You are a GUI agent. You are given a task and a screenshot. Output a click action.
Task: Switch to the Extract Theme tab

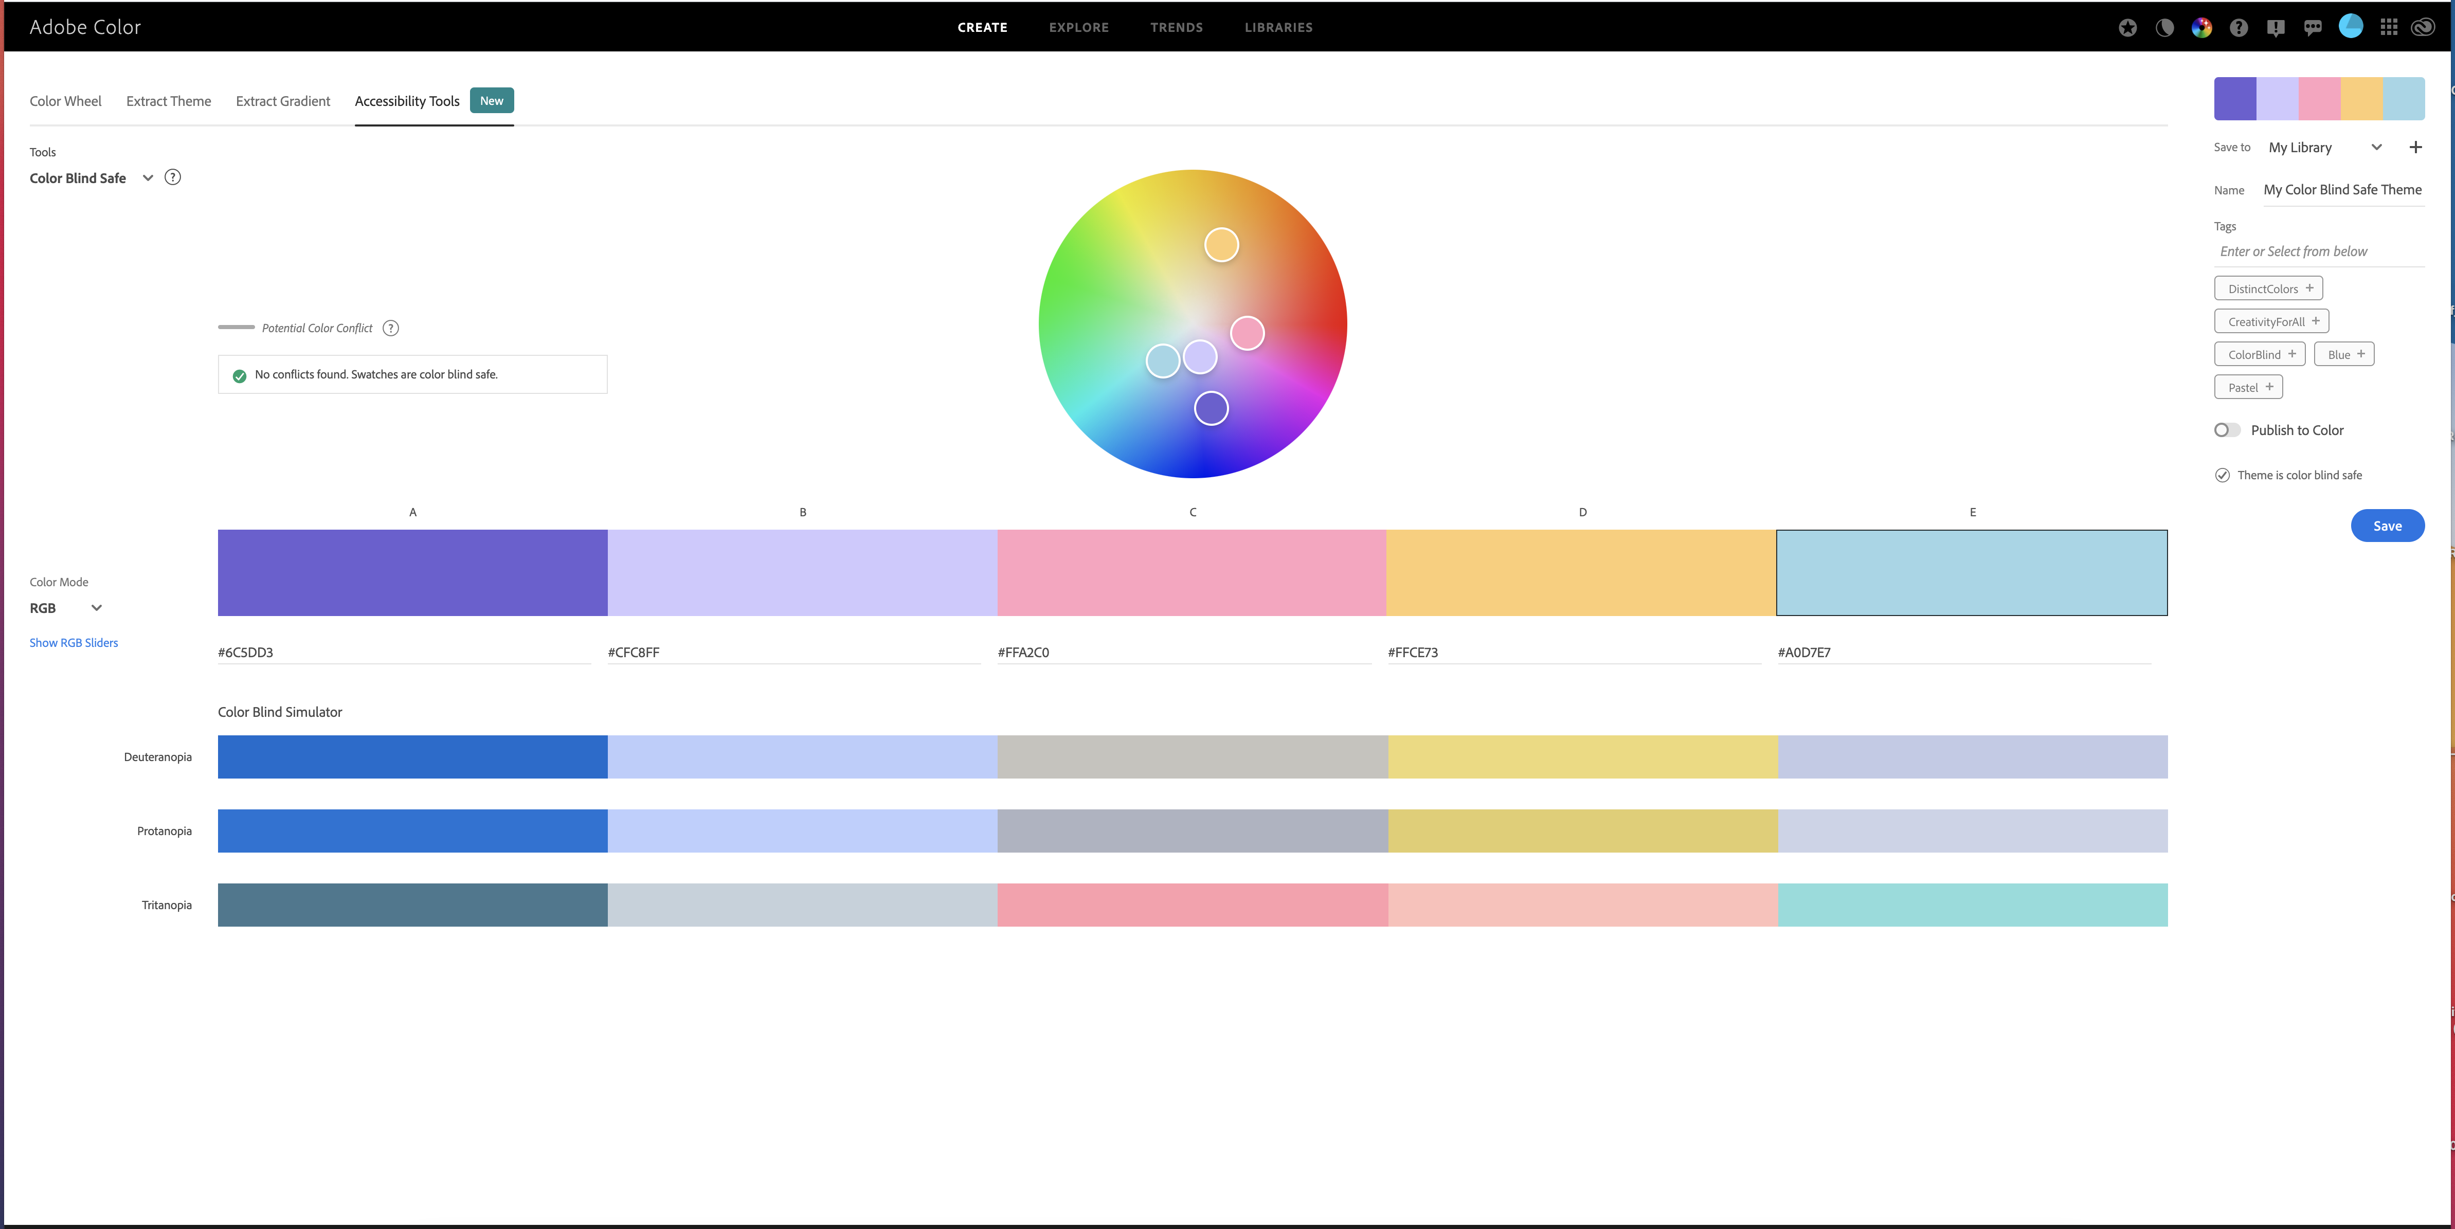pos(169,101)
